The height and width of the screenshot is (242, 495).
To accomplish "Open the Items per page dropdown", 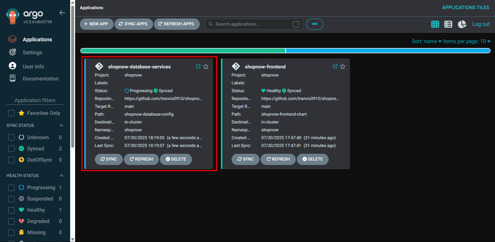I will [x=466, y=42].
